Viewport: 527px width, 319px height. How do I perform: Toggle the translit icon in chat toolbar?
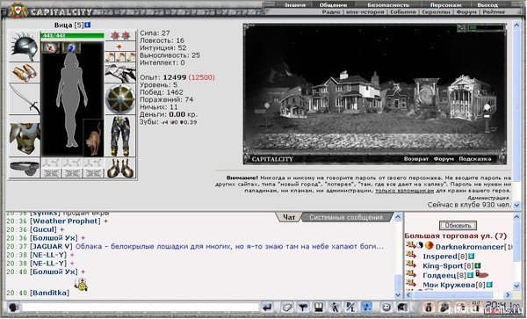(x=350, y=308)
